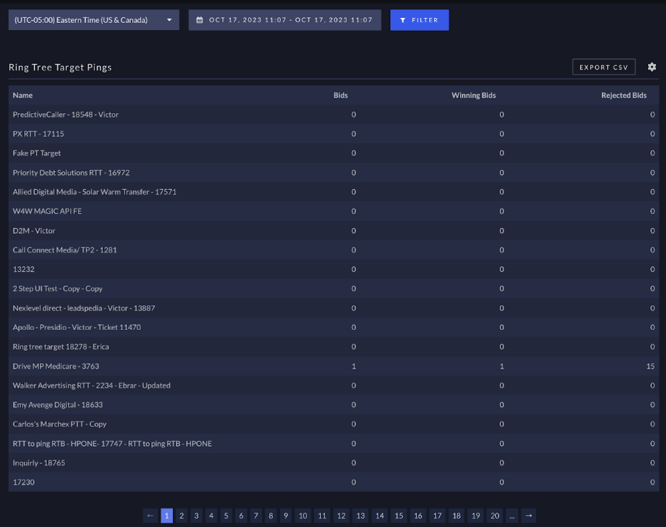Click the Rejected Bids column header

click(x=624, y=95)
